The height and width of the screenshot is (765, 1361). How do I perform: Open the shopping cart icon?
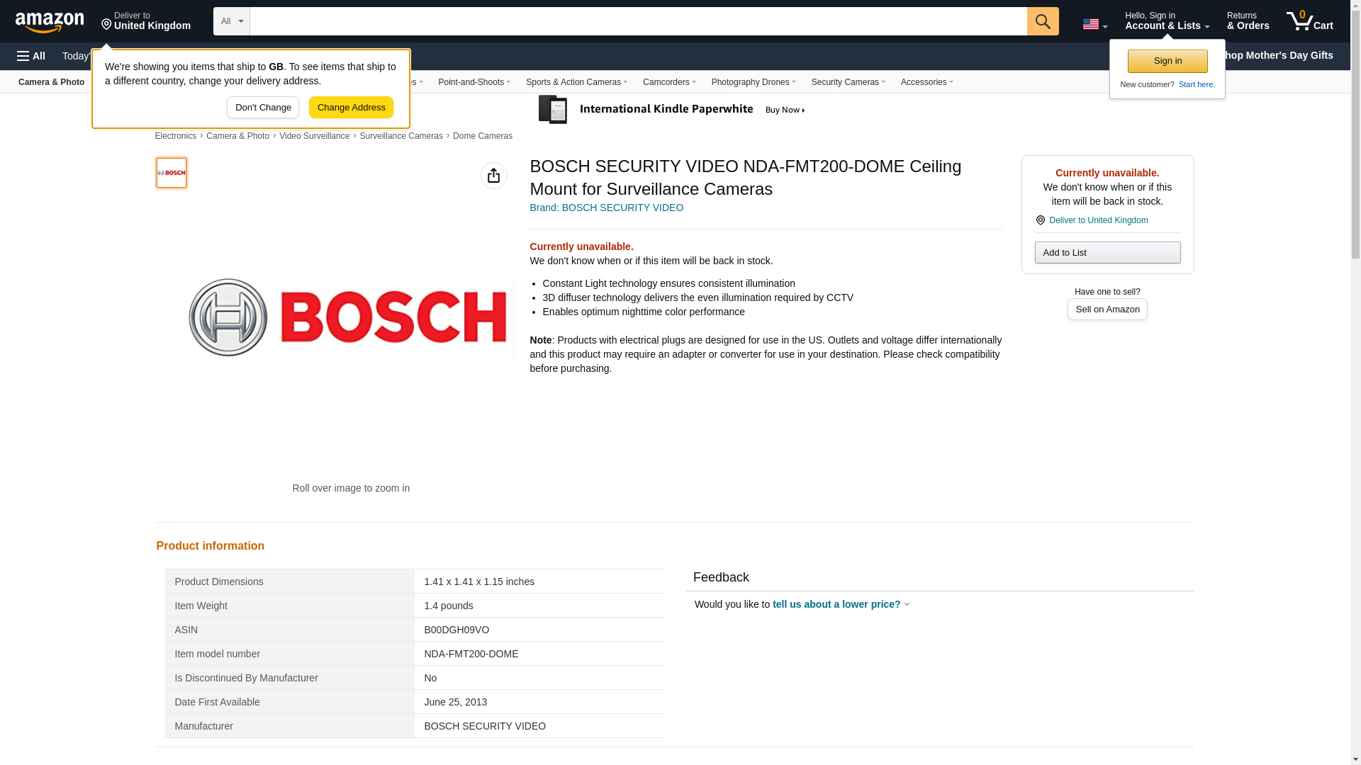[x=1309, y=21]
